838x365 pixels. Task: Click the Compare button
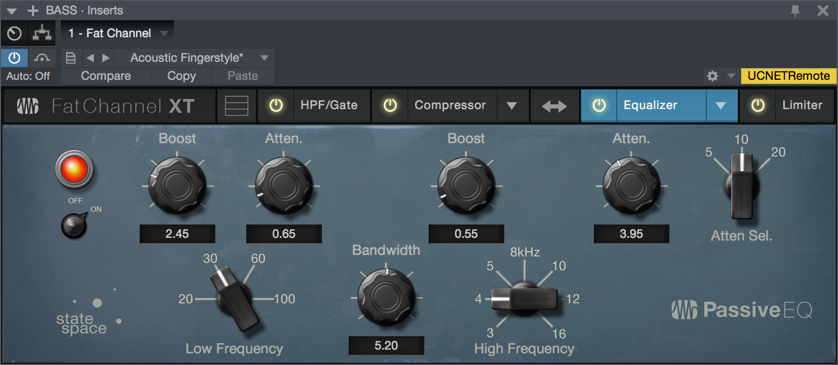(x=106, y=76)
